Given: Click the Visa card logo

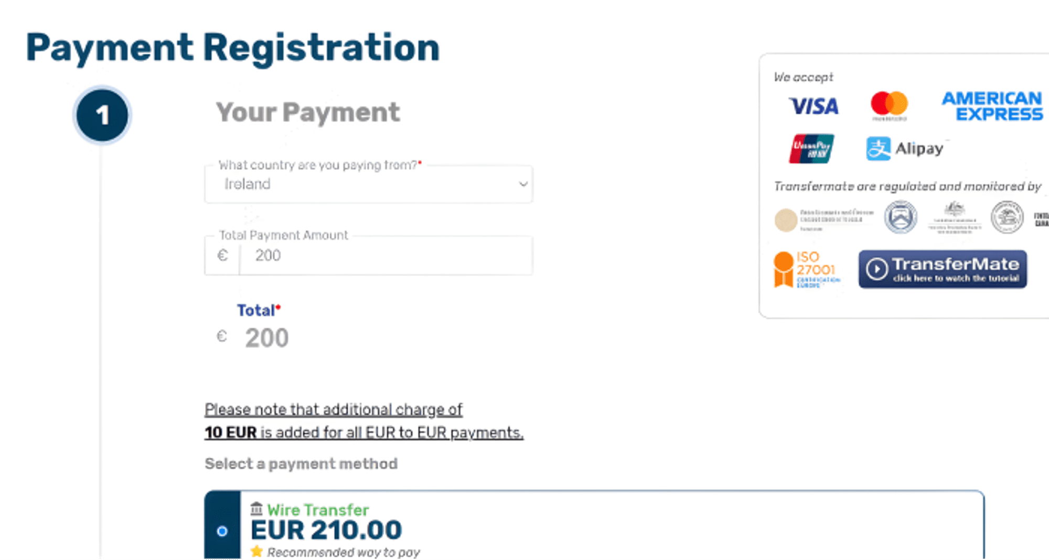Looking at the screenshot, I should click(813, 106).
